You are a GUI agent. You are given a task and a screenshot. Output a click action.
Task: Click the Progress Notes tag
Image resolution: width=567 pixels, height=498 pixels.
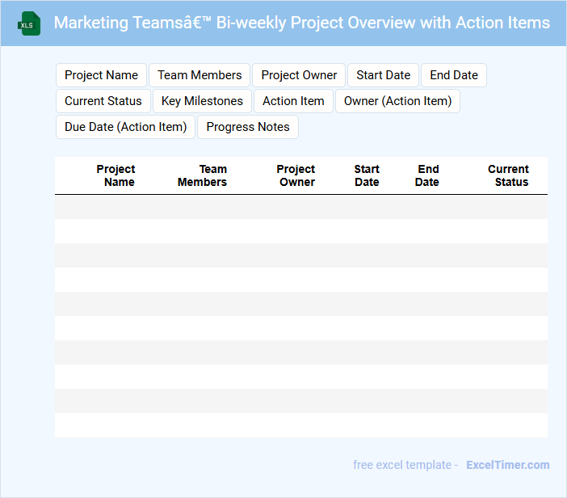point(248,127)
